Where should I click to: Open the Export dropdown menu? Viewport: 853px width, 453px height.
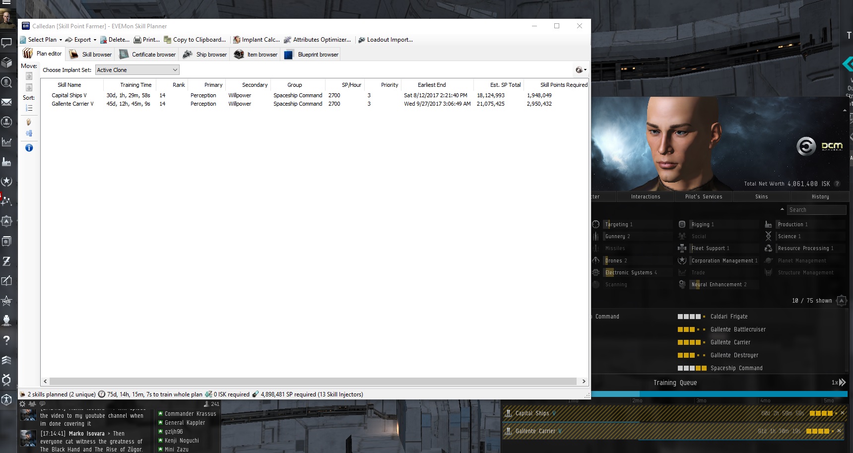pyautogui.click(x=81, y=40)
